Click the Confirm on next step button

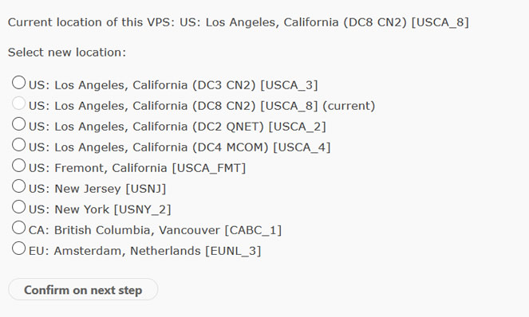click(83, 289)
